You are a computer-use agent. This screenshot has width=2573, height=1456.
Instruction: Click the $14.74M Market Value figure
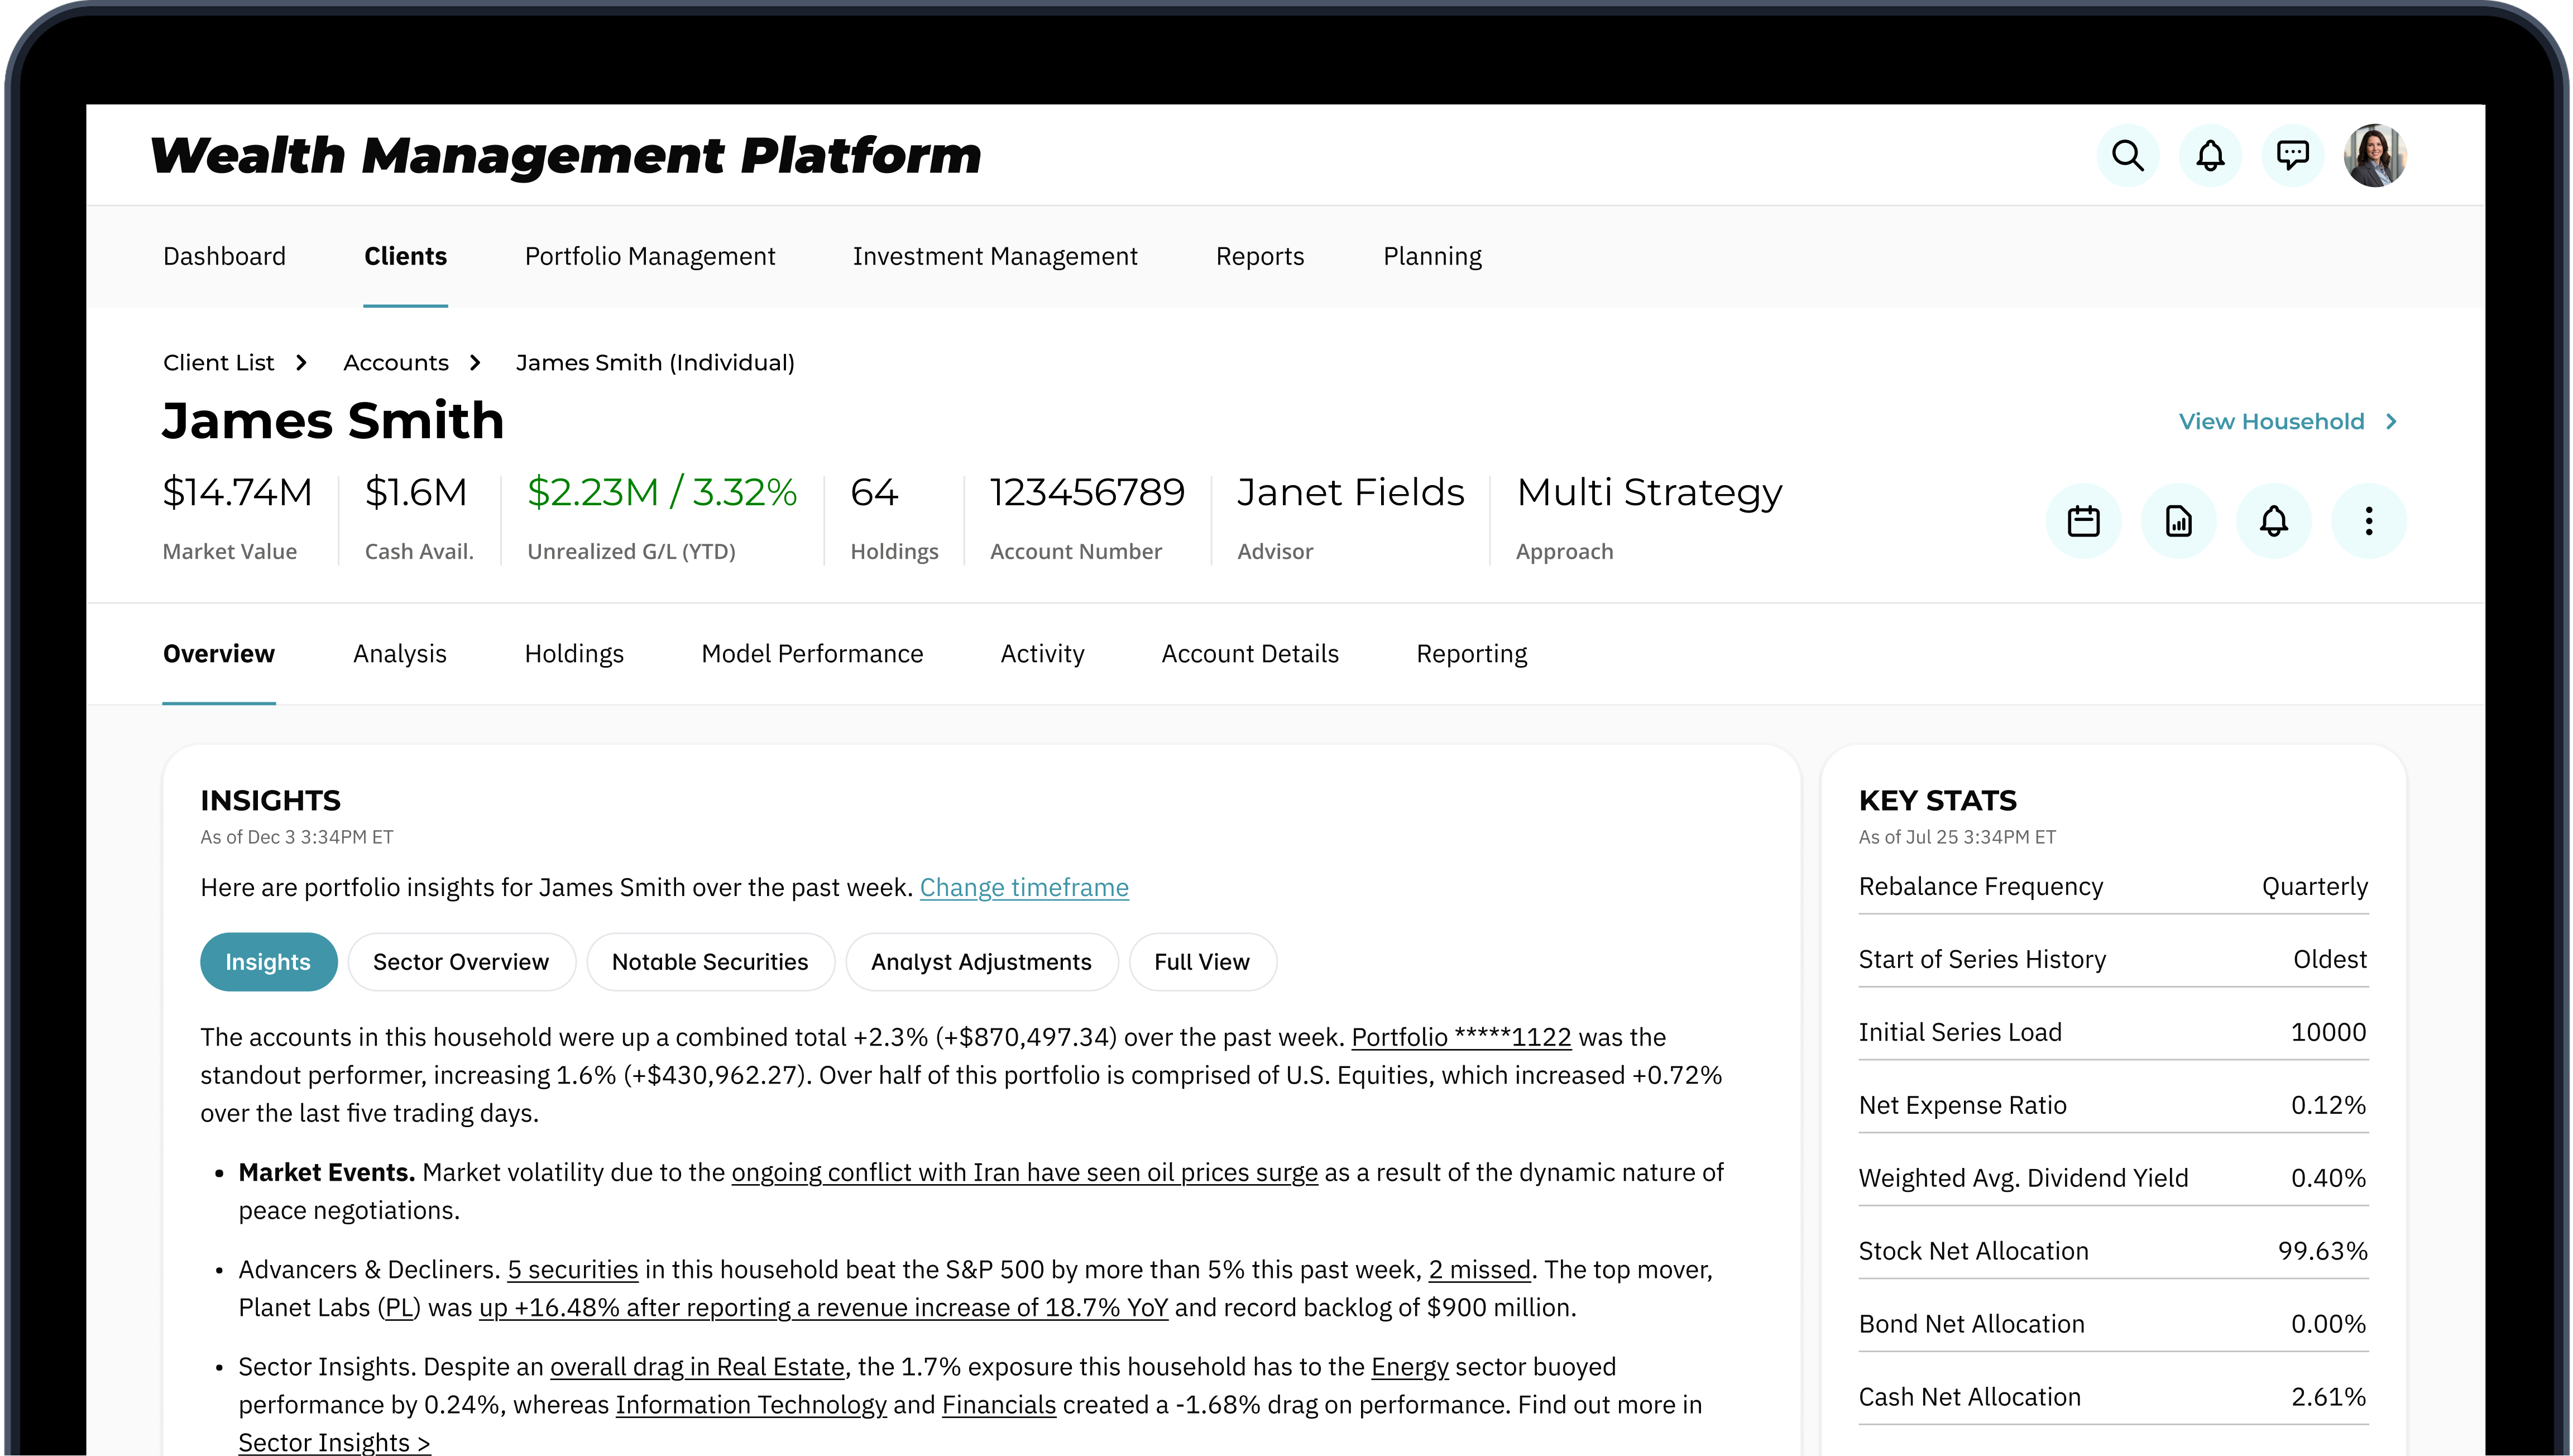tap(237, 492)
